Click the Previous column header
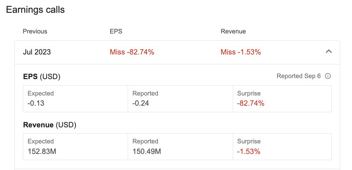The width and height of the screenshot is (352, 170). (x=35, y=32)
